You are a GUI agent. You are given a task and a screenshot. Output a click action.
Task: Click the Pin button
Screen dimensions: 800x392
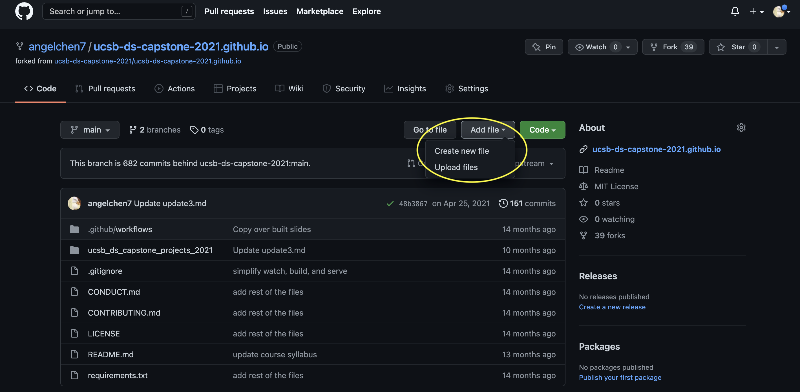click(544, 47)
